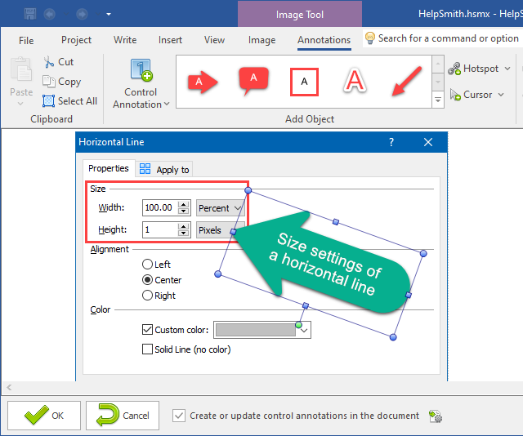The height and width of the screenshot is (436, 523).
Task: Select the outlined letter A text object
Action: click(354, 81)
